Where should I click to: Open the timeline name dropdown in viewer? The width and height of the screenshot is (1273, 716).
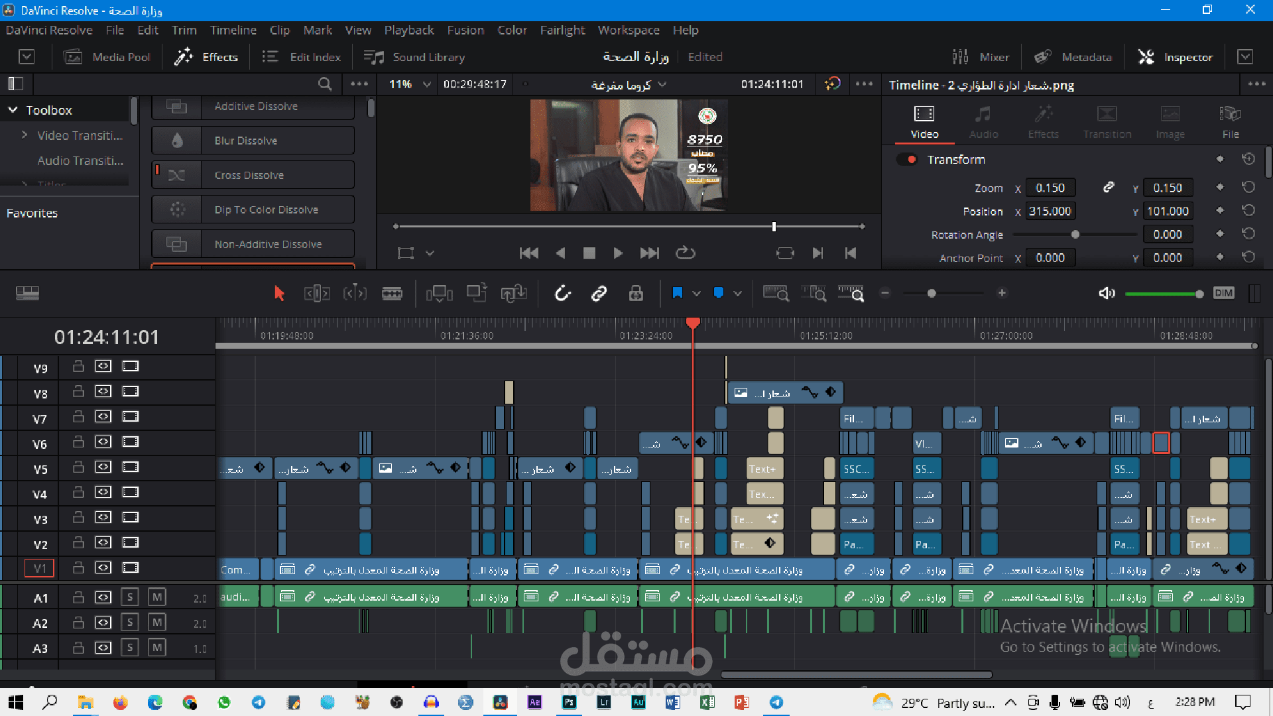click(662, 85)
